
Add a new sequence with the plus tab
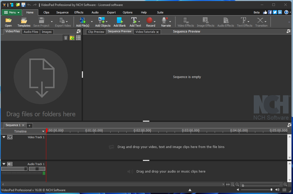pyautogui.click(x=29, y=125)
